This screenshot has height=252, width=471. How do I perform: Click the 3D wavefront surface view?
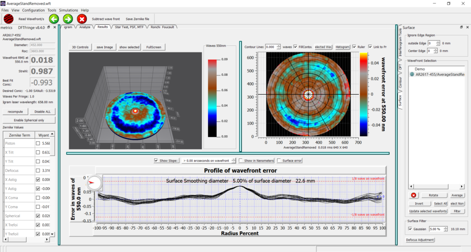(x=135, y=101)
